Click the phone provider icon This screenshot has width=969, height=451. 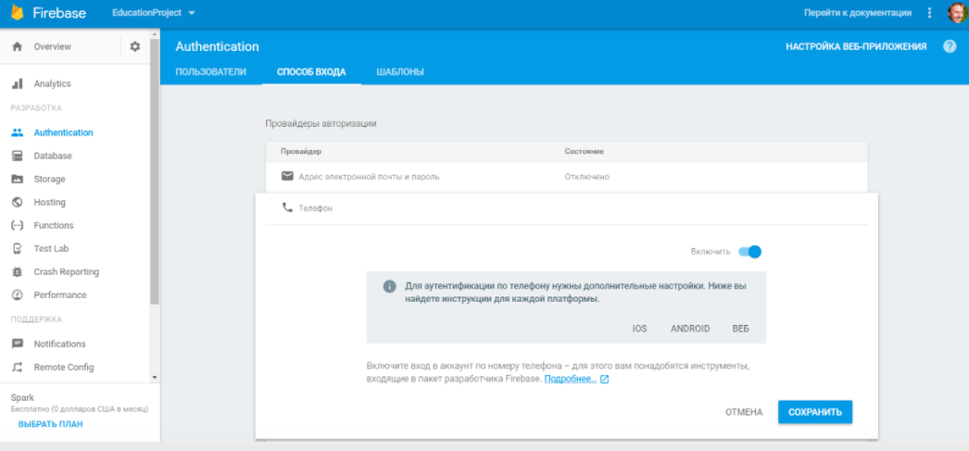(x=287, y=208)
